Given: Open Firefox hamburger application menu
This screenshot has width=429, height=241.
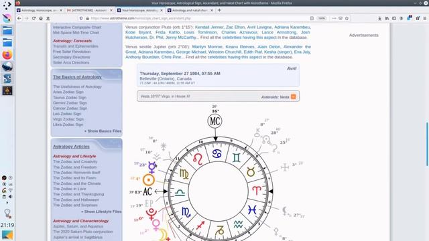Looking at the screenshot, I should [x=424, y=18].
